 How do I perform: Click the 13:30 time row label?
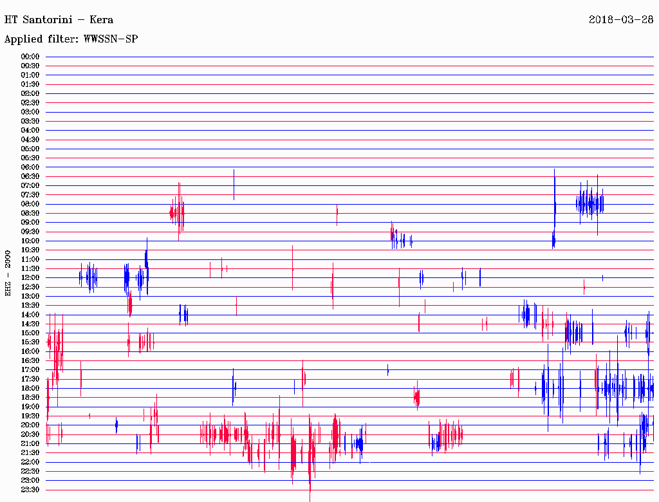[30, 305]
